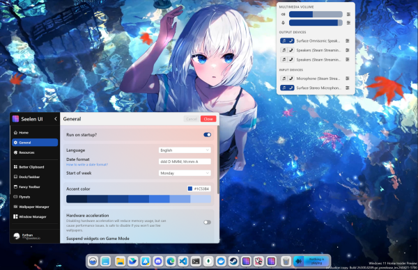Set Microphone (Steam Streaming) as communications default
418x270 pixels.
[291, 79]
